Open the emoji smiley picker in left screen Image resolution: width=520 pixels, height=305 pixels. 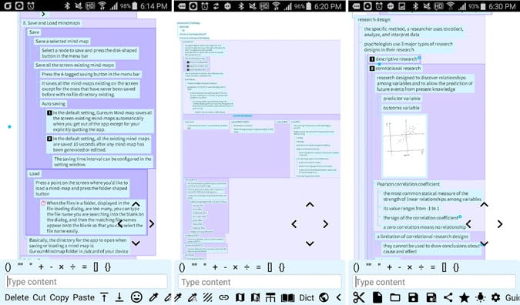pyautogui.click(x=136, y=297)
